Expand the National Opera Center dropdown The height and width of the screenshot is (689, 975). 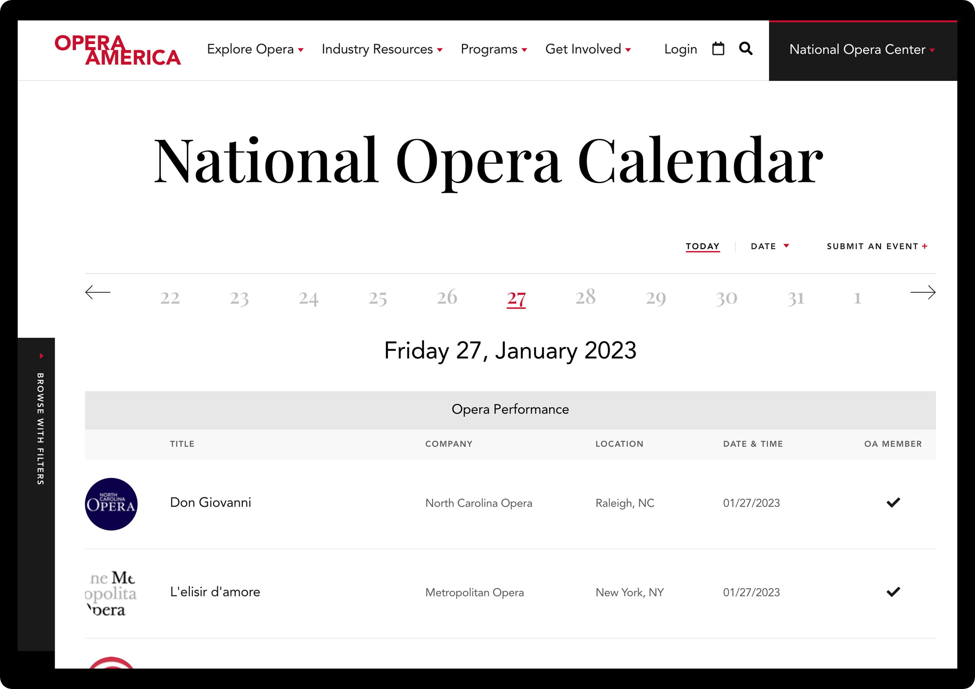862,49
